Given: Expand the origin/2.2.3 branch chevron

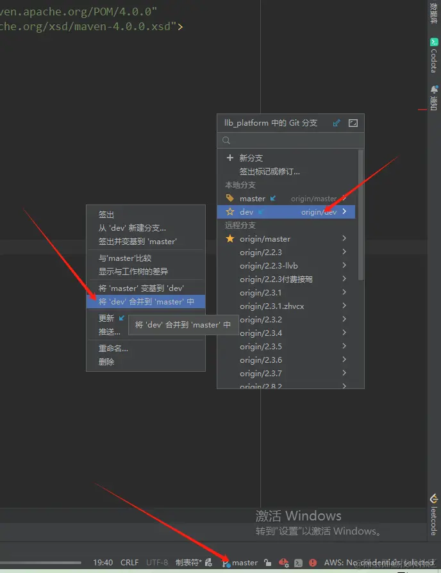Looking at the screenshot, I should (344, 252).
